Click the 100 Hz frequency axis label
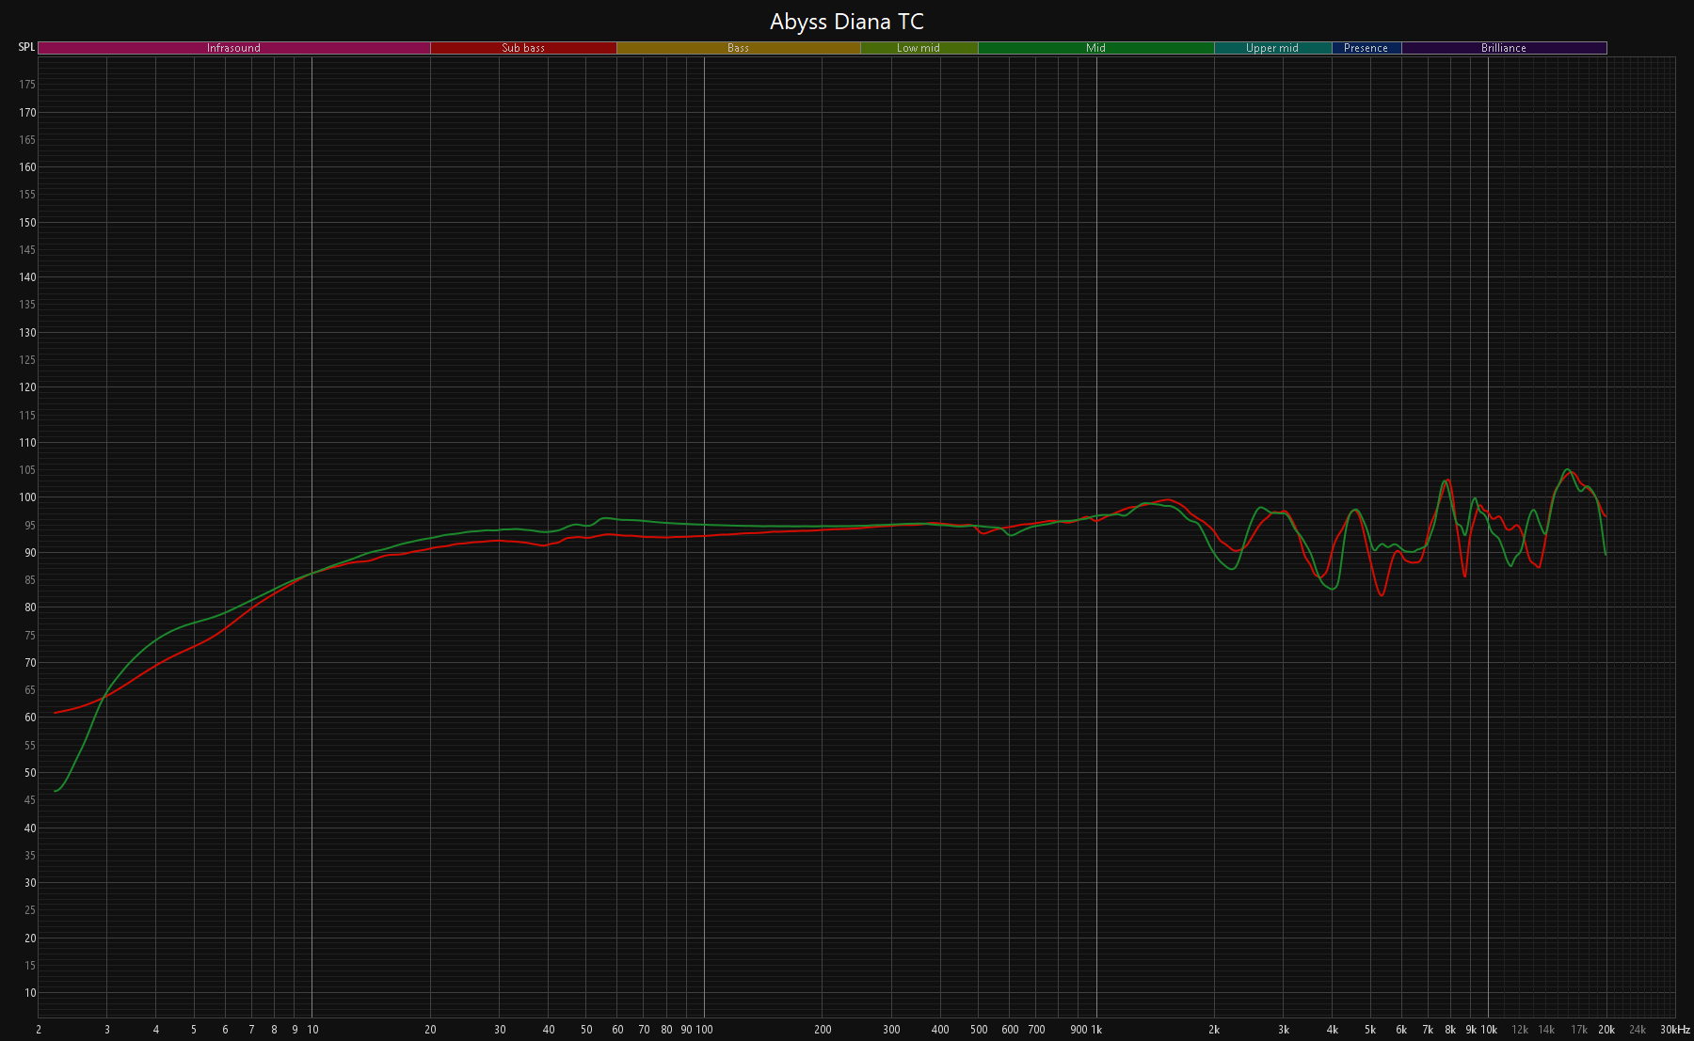The height and width of the screenshot is (1041, 1694). click(704, 1030)
